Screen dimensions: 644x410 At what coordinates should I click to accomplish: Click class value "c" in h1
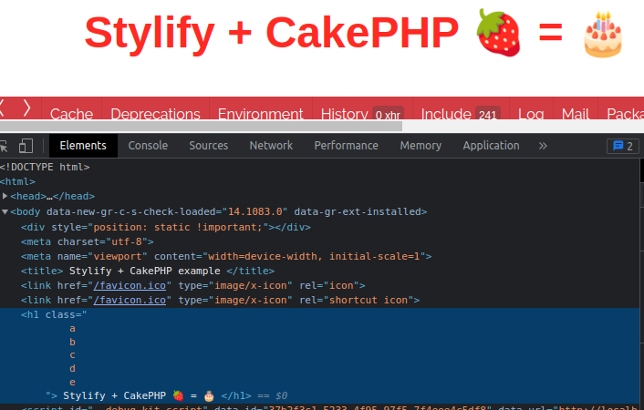click(x=72, y=355)
